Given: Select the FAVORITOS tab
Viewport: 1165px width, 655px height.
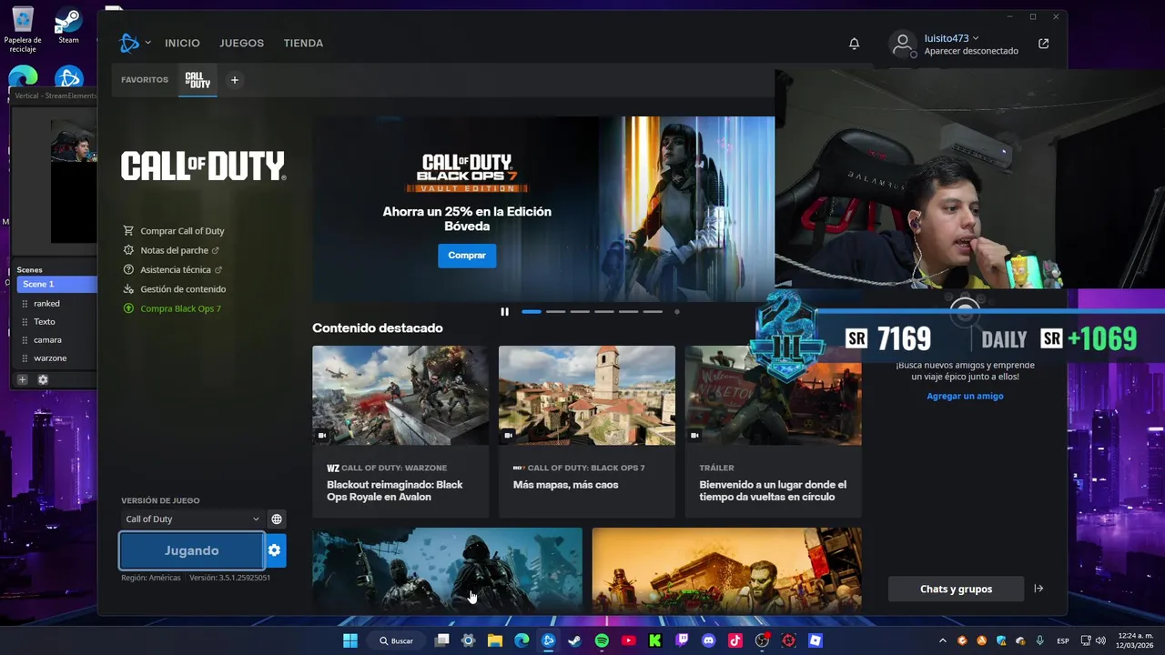Looking at the screenshot, I should [145, 80].
